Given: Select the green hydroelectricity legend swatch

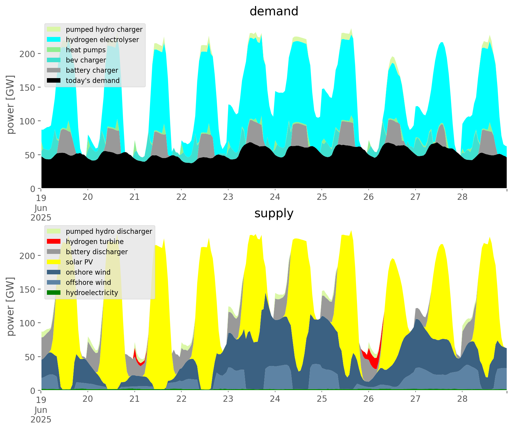Looking at the screenshot, I should 54,293.
